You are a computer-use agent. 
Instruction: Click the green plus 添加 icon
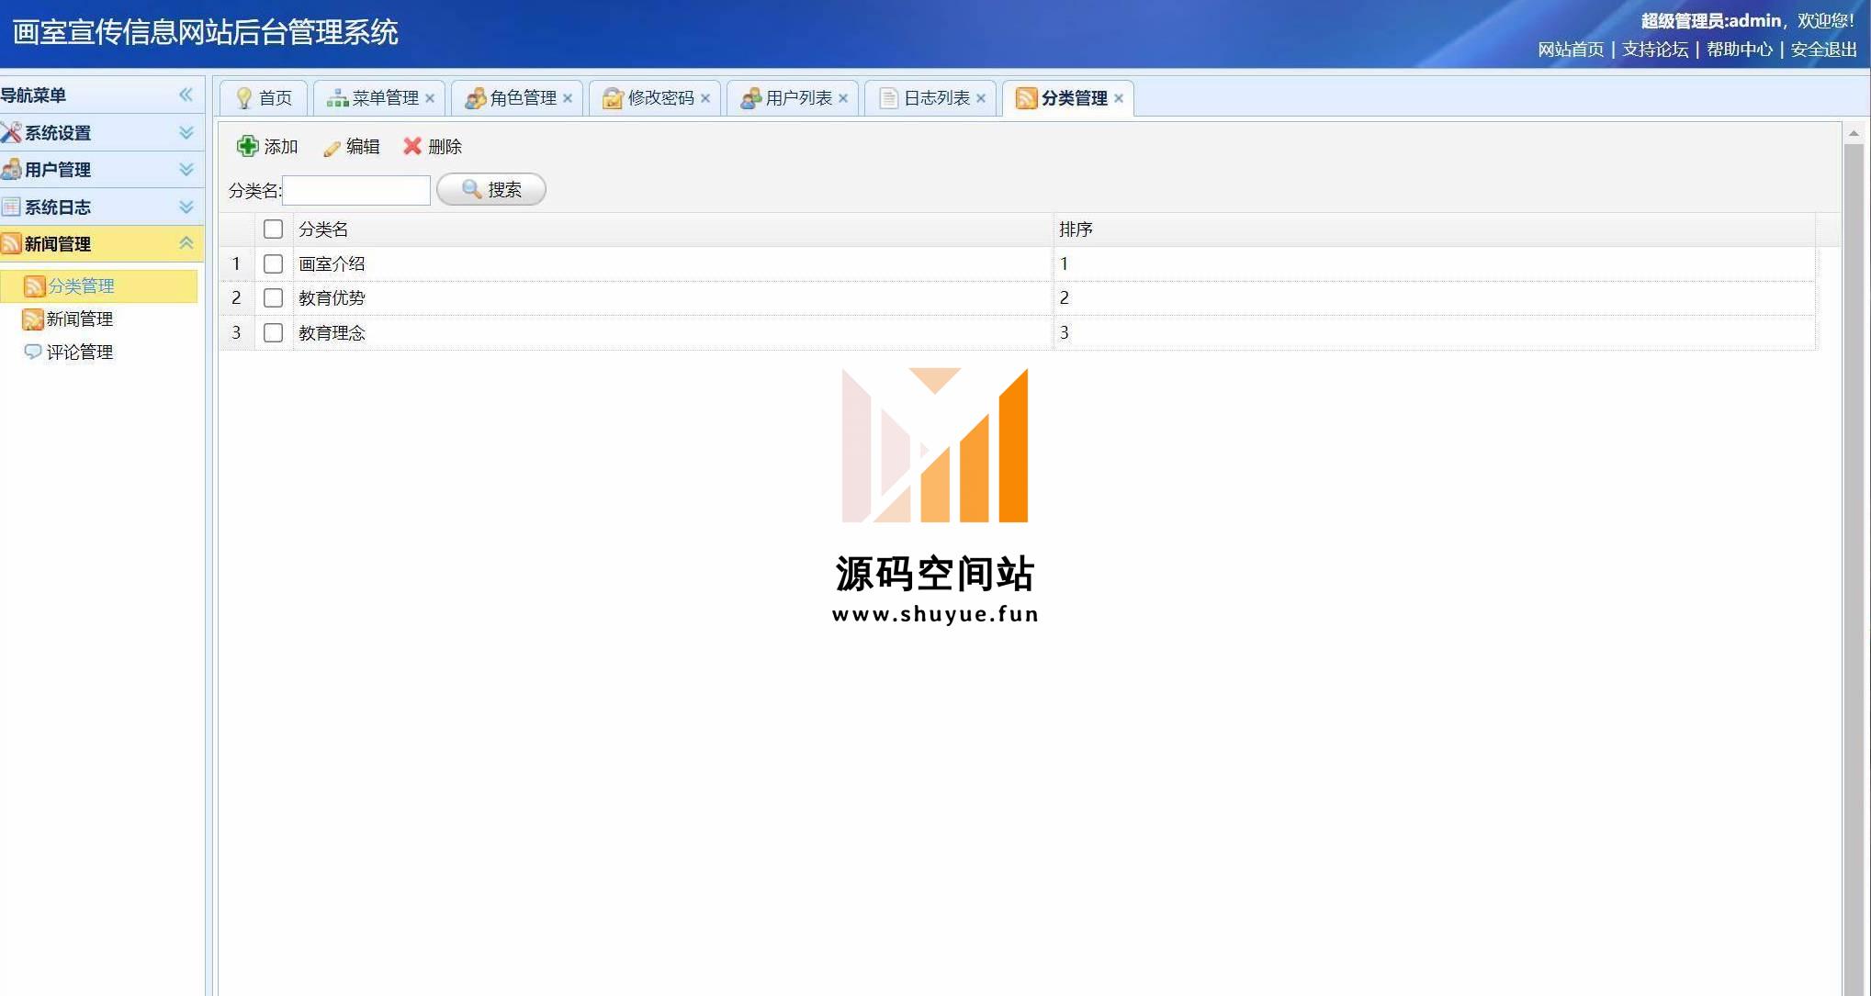(x=248, y=146)
